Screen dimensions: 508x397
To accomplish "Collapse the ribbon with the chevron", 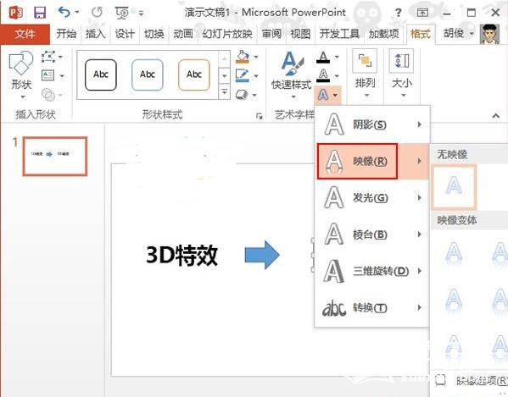I will 495,115.
